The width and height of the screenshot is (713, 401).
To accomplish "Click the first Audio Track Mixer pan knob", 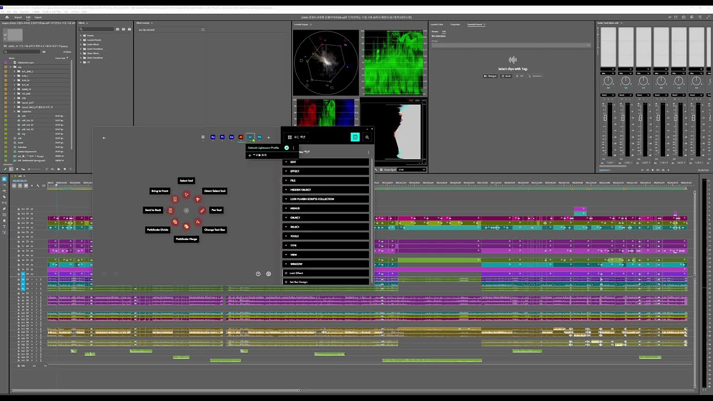I will point(608,81).
